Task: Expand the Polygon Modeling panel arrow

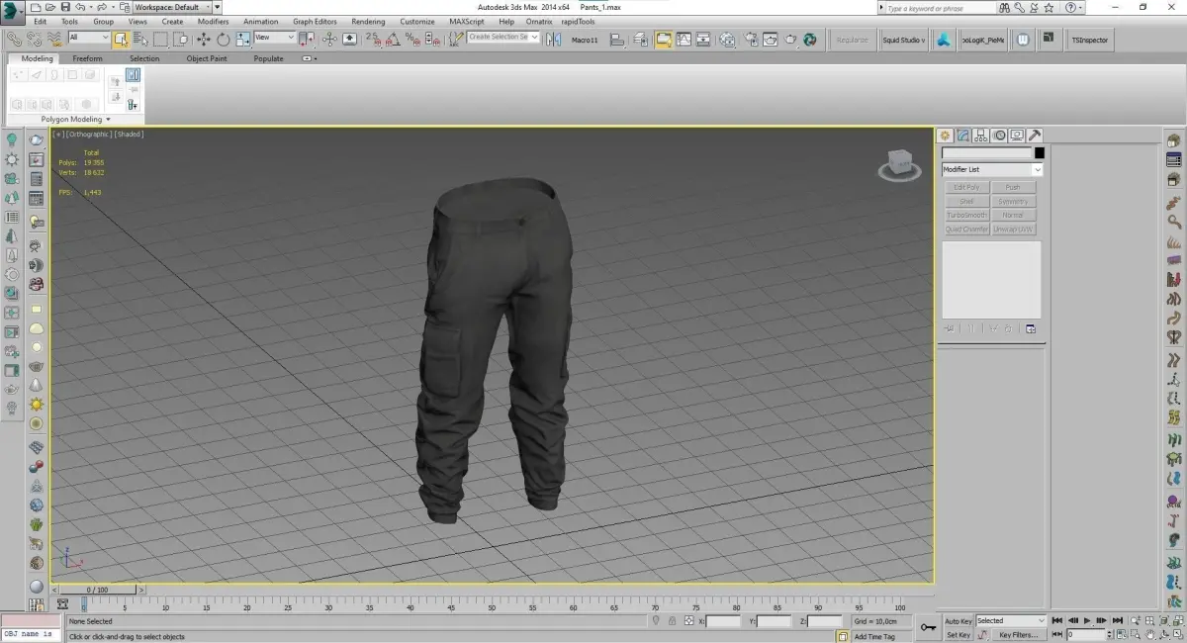Action: (x=108, y=120)
